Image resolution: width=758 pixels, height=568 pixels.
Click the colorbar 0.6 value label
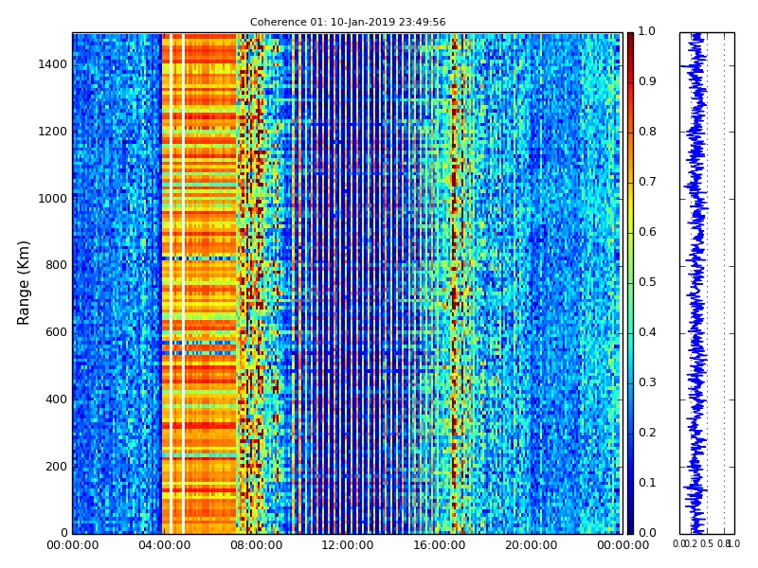pyautogui.click(x=647, y=232)
